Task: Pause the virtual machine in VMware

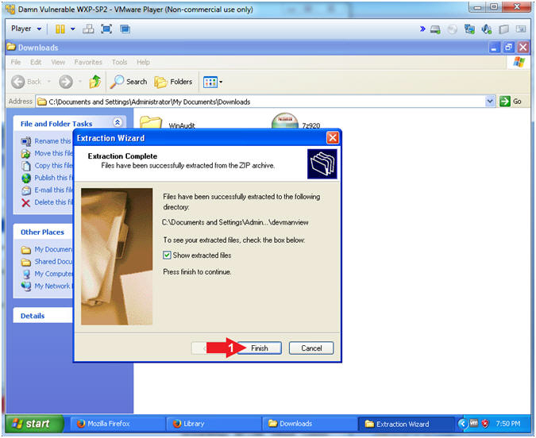Action: tap(60, 29)
